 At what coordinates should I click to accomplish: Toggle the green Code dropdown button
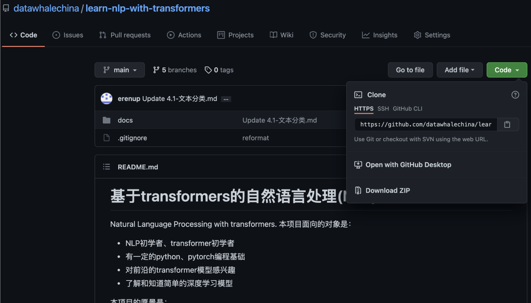507,70
